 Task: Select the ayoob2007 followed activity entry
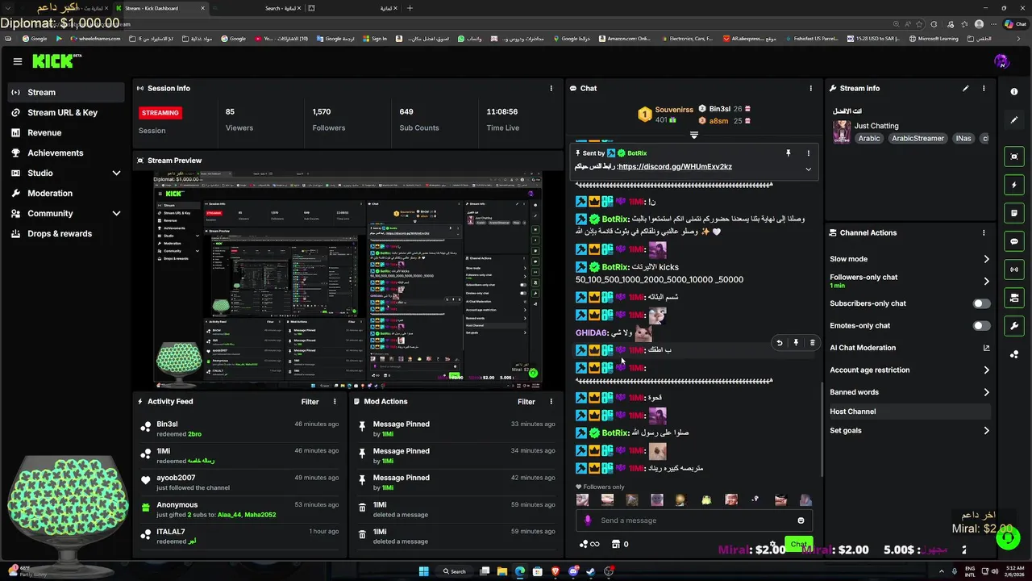click(x=239, y=483)
